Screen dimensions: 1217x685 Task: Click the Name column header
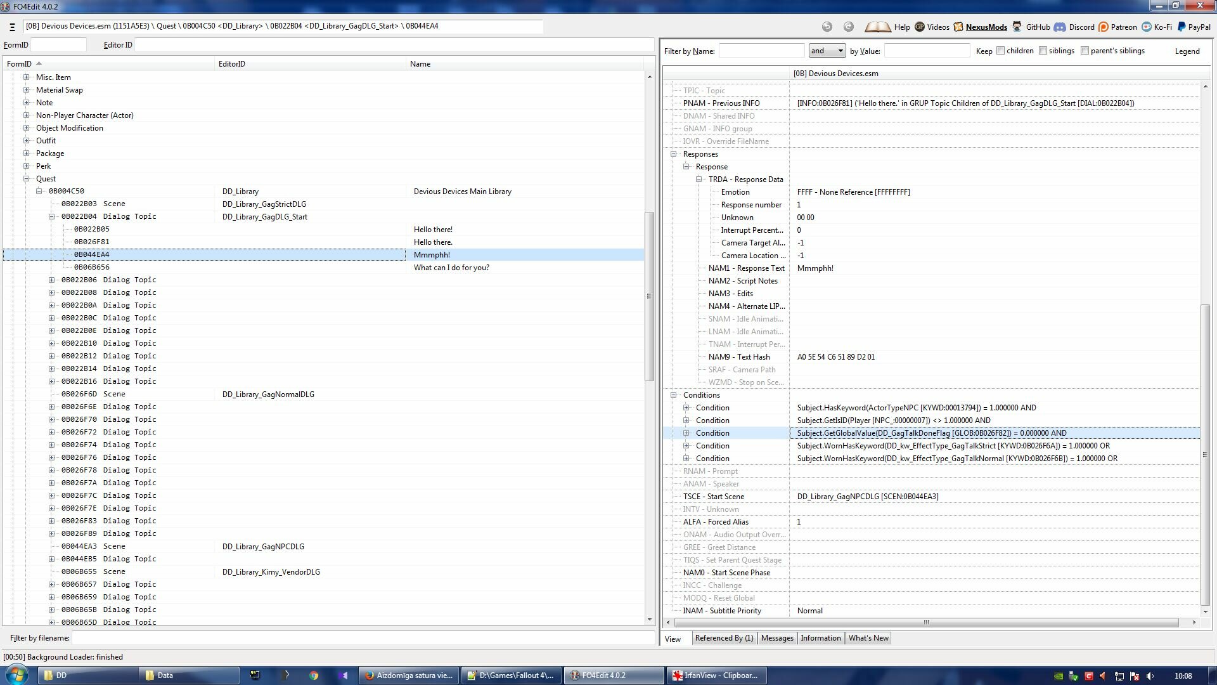524,64
